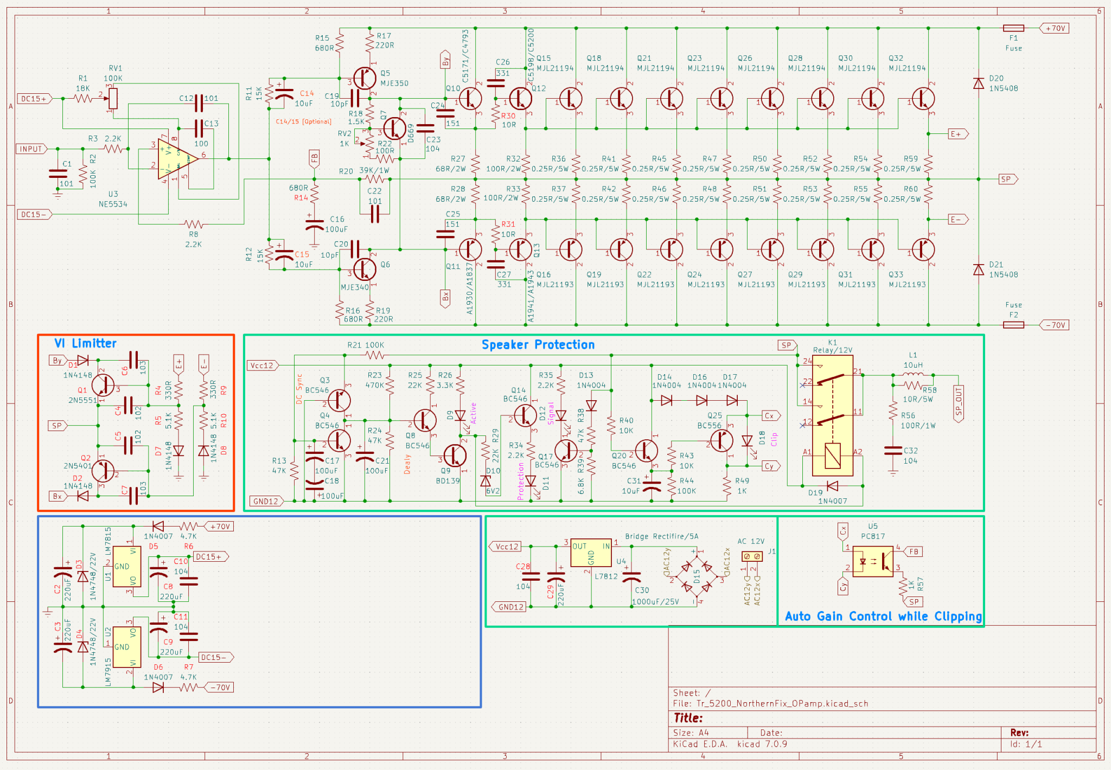
Task: Select the 'Rev:' field in title block
Action: [1019, 733]
